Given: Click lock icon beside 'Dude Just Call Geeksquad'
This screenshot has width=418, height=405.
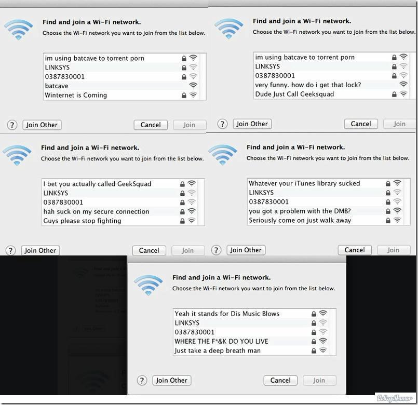Looking at the screenshot, I should point(394,94).
